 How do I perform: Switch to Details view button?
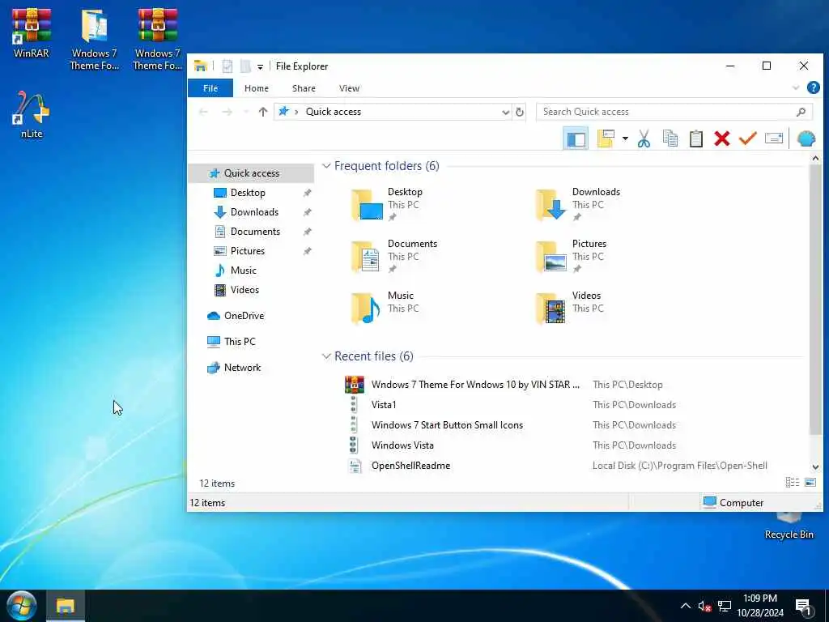pyautogui.click(x=792, y=483)
